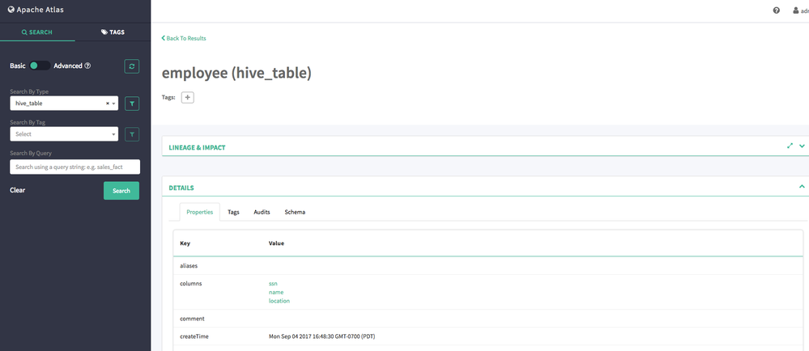
Task: Select the Tags details tab
Action: [233, 212]
